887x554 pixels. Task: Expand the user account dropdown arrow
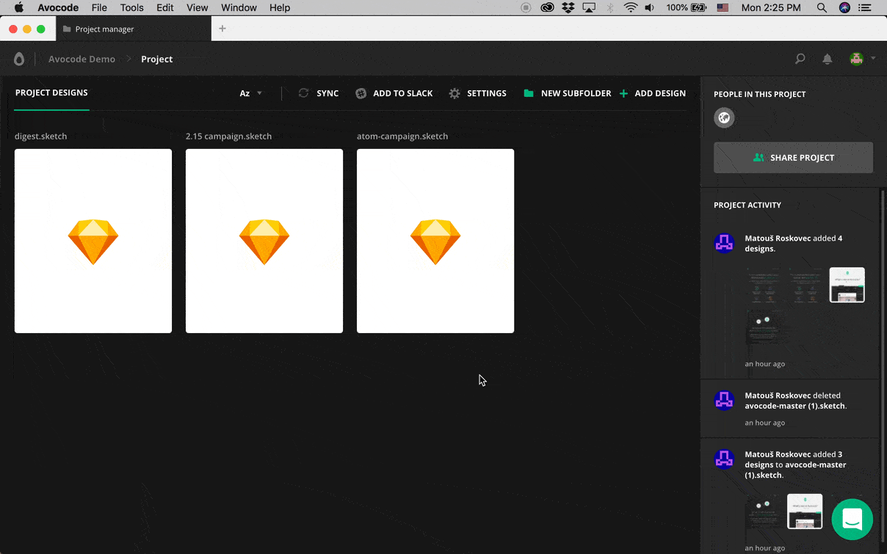coord(873,59)
